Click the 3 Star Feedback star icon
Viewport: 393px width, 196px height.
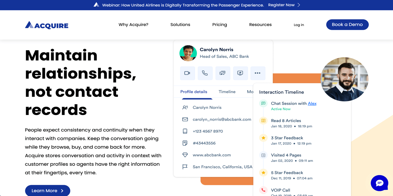tap(263, 138)
